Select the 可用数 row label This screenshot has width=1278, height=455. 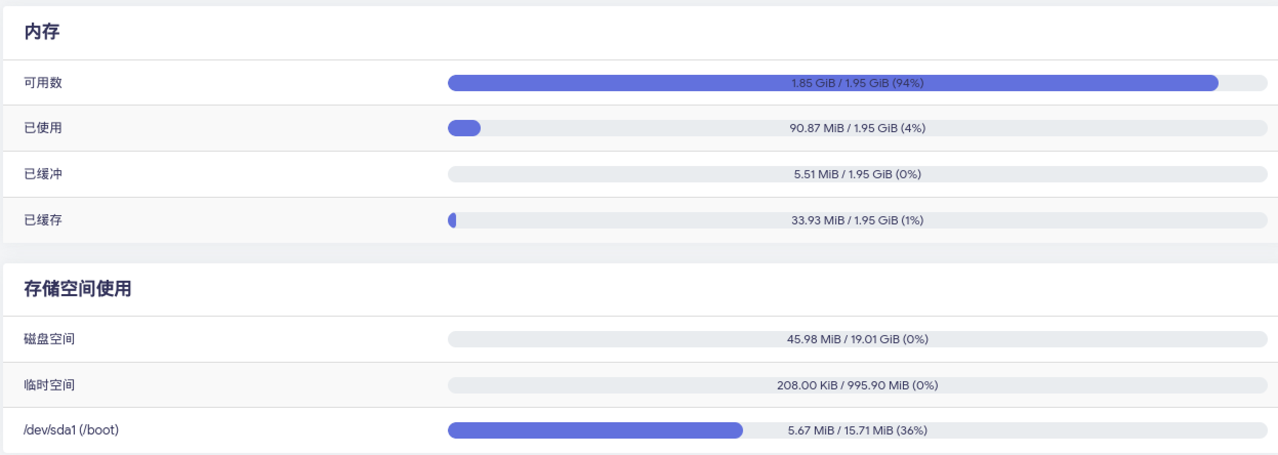[x=43, y=83]
